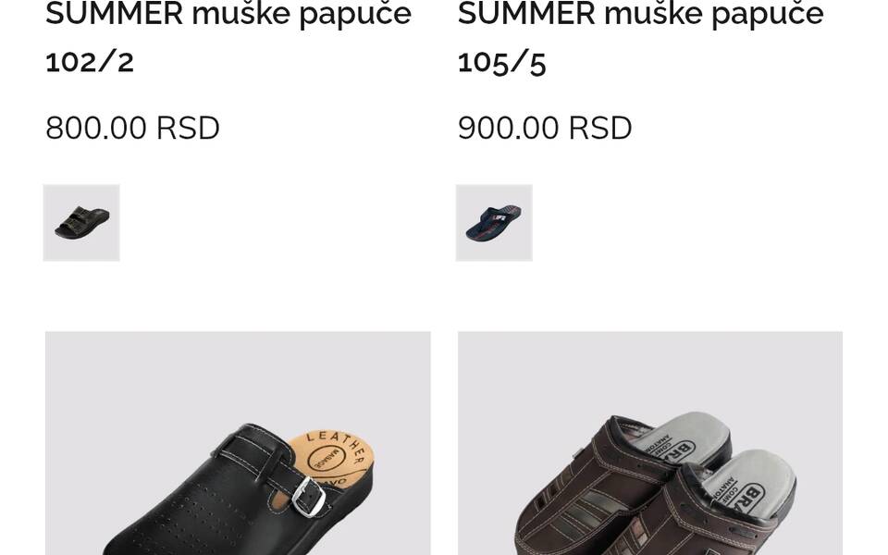Click the silver buckle on the black clog

pos(309,497)
